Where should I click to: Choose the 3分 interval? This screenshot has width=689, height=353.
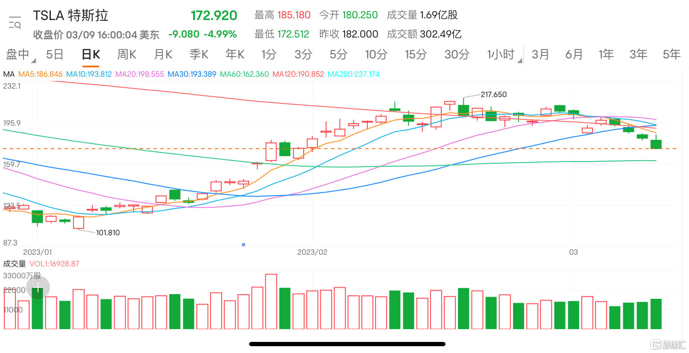tap(303, 55)
